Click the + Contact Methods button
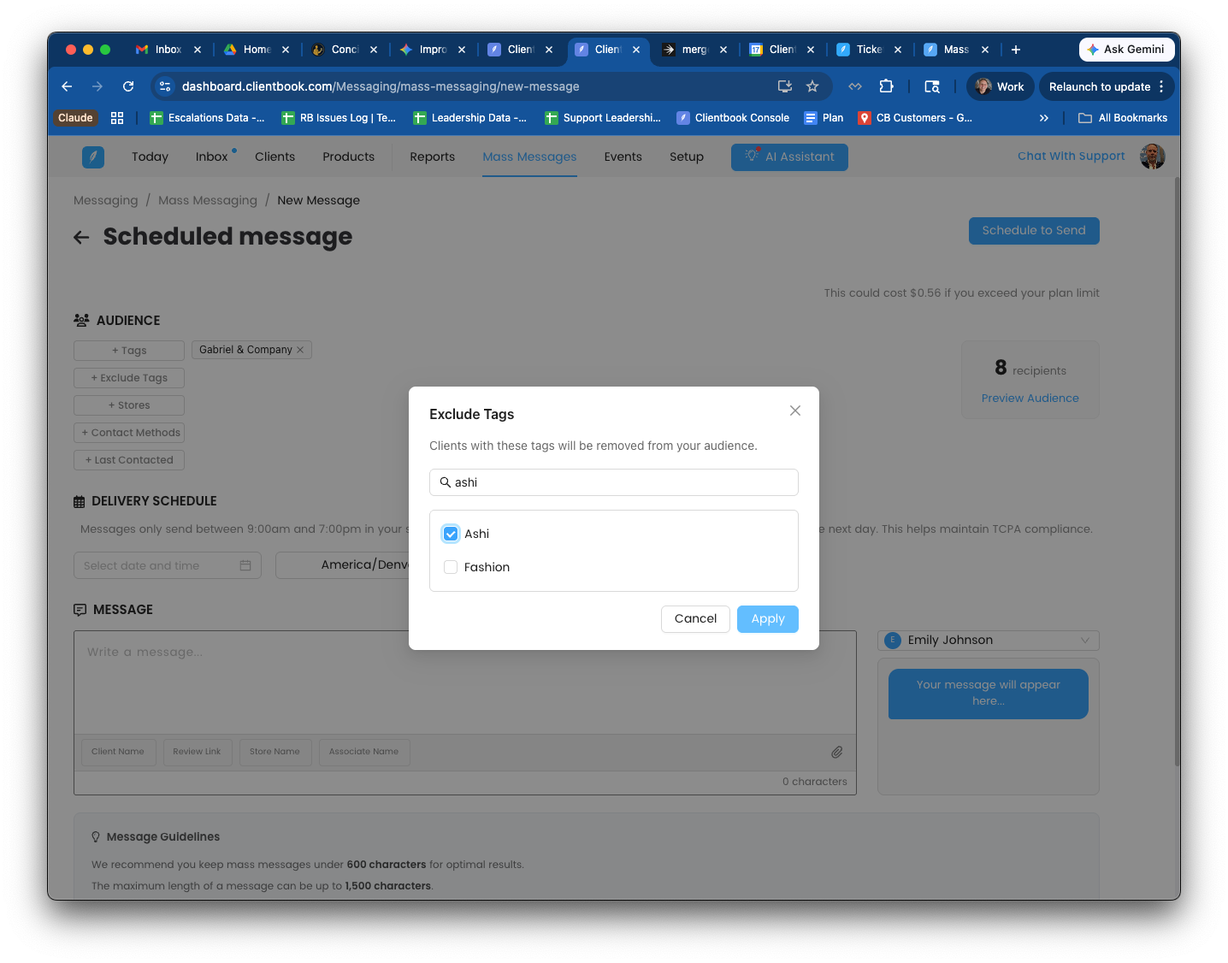The image size is (1228, 963). (x=129, y=433)
